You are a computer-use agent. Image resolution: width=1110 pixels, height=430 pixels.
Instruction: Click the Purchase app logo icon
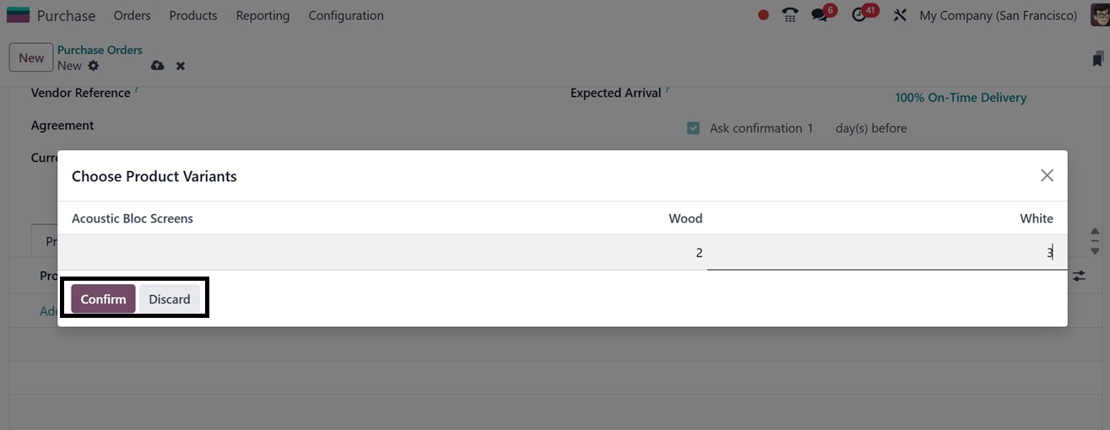tap(18, 15)
